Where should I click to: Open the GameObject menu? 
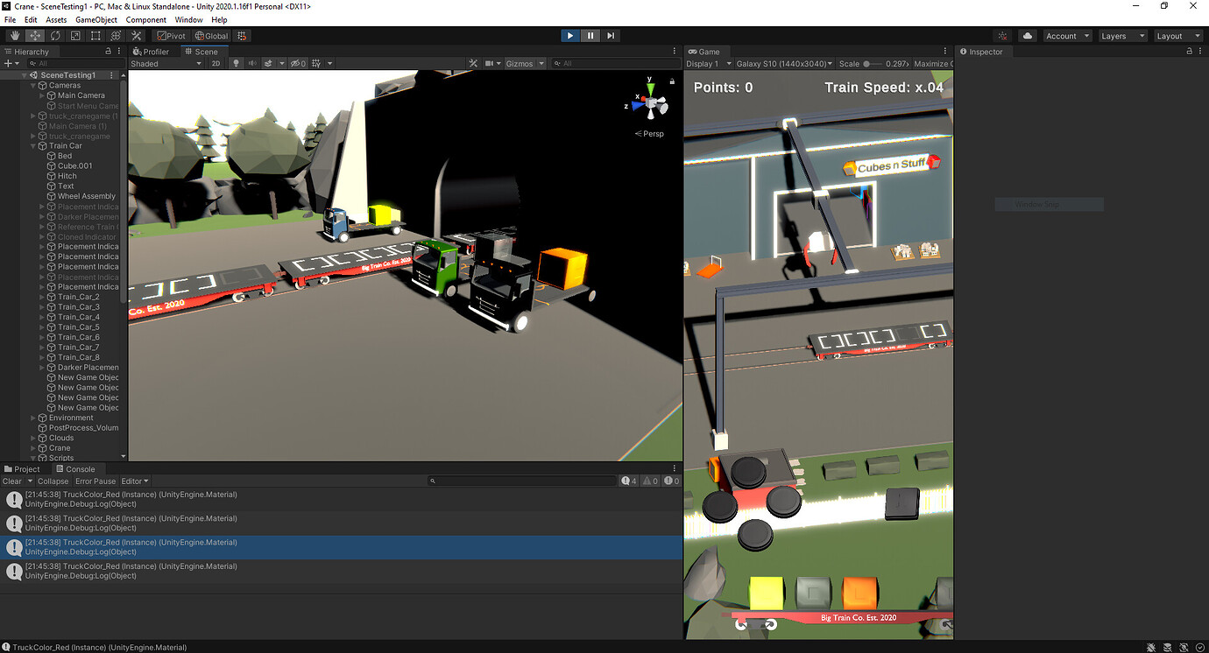[96, 19]
